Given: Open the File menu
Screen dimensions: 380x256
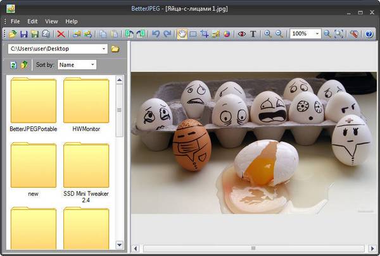Looking at the screenshot, I should click(15, 21).
